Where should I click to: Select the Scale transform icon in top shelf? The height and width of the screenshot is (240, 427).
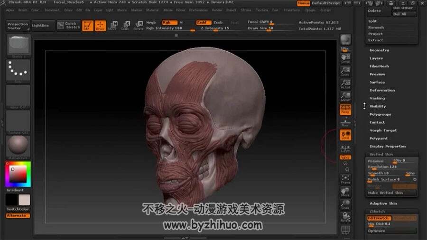pyautogui.click(x=125, y=26)
